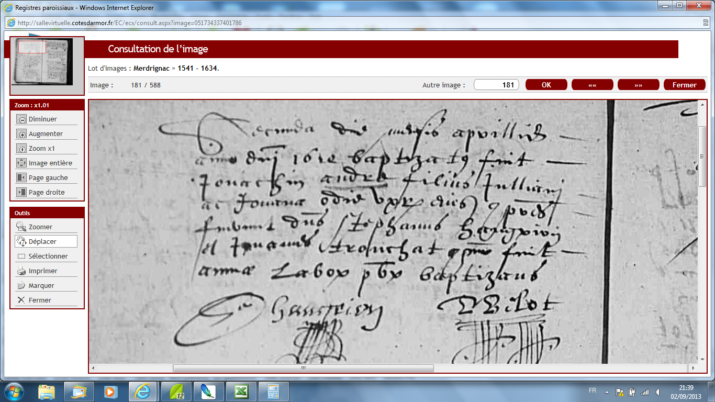Click the OK button

(x=546, y=85)
